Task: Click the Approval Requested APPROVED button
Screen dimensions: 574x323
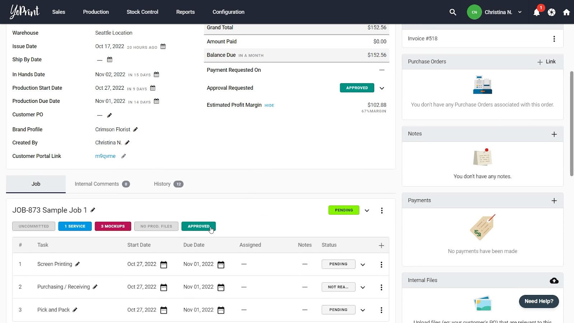Action: click(x=357, y=88)
